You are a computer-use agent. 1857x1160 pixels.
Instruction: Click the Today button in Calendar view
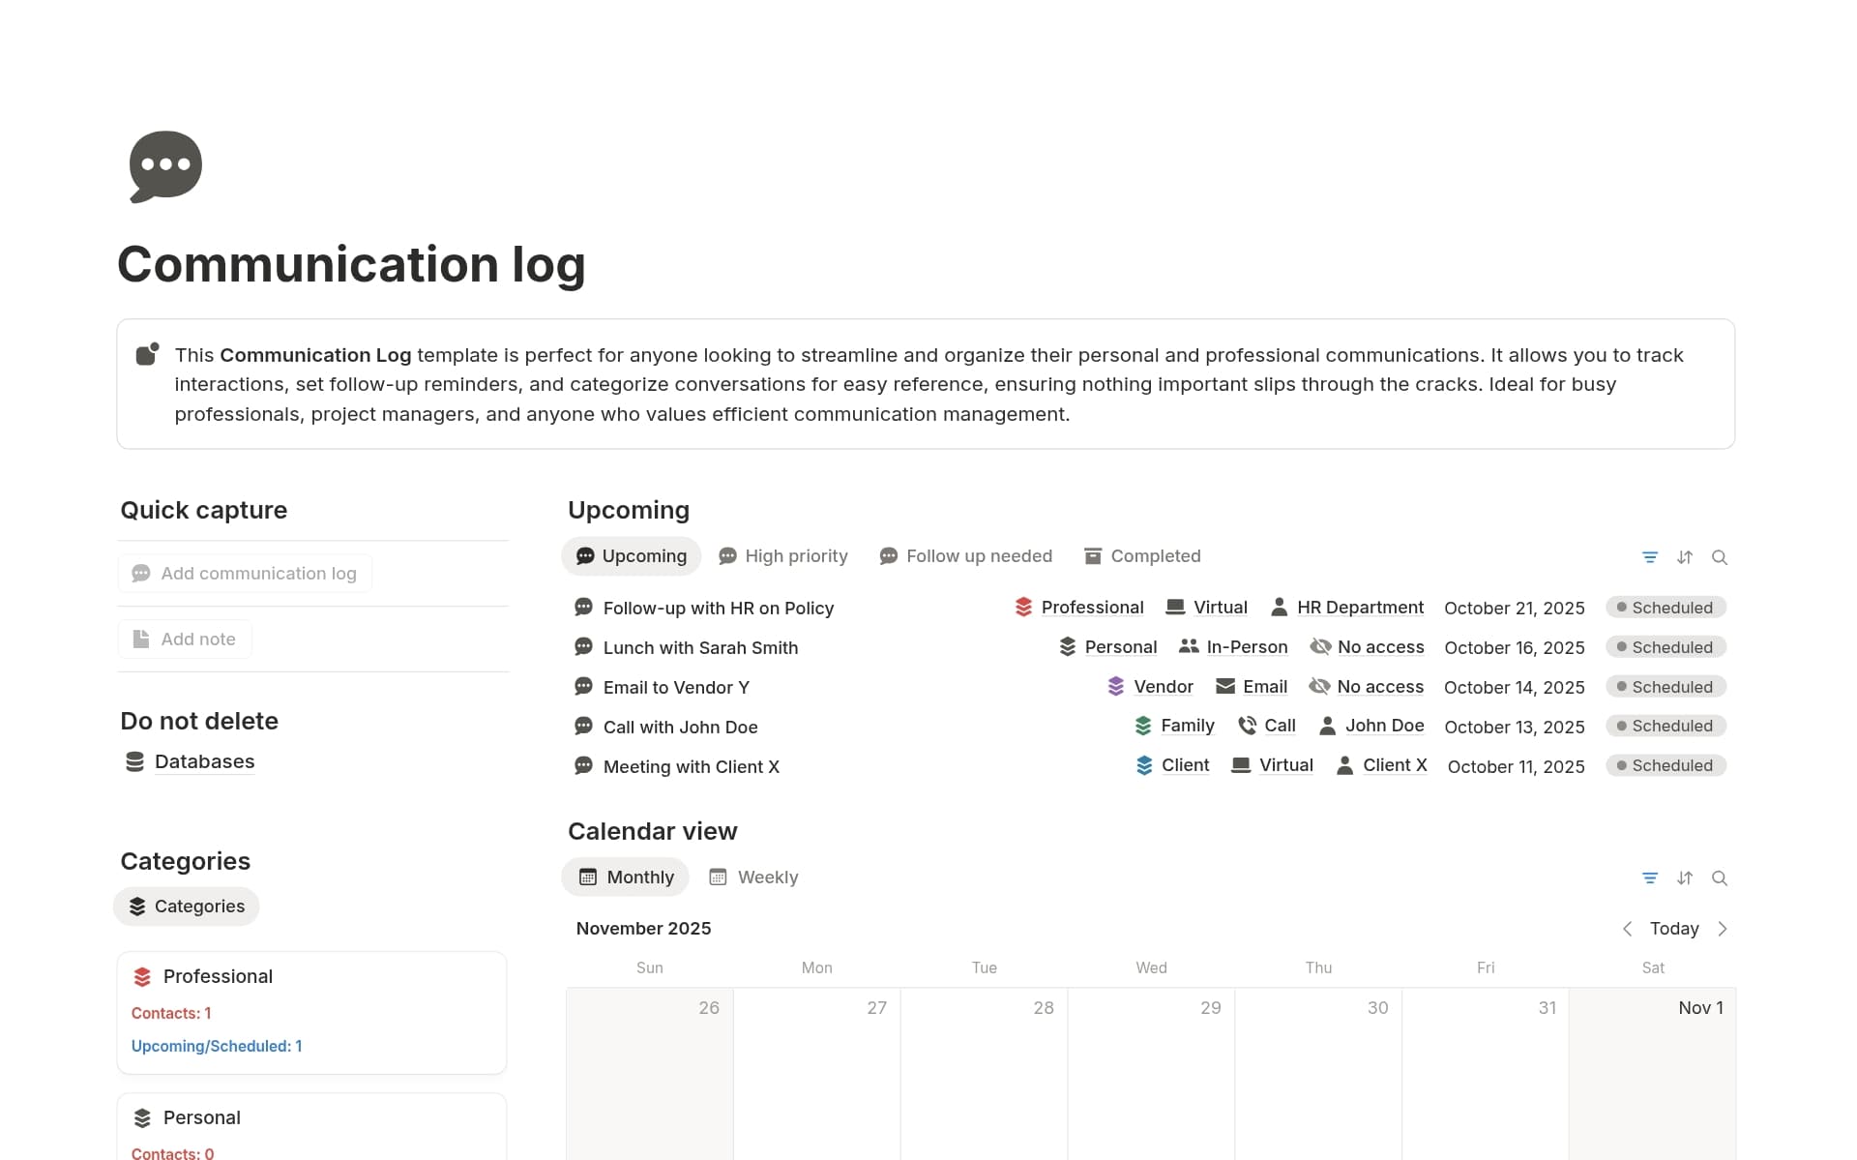click(1674, 929)
